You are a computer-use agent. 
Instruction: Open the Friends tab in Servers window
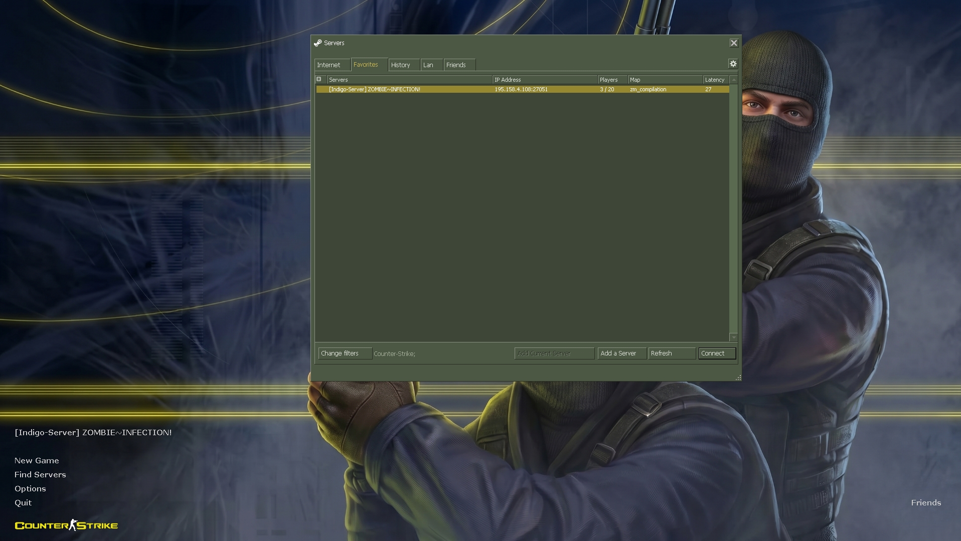click(459, 65)
